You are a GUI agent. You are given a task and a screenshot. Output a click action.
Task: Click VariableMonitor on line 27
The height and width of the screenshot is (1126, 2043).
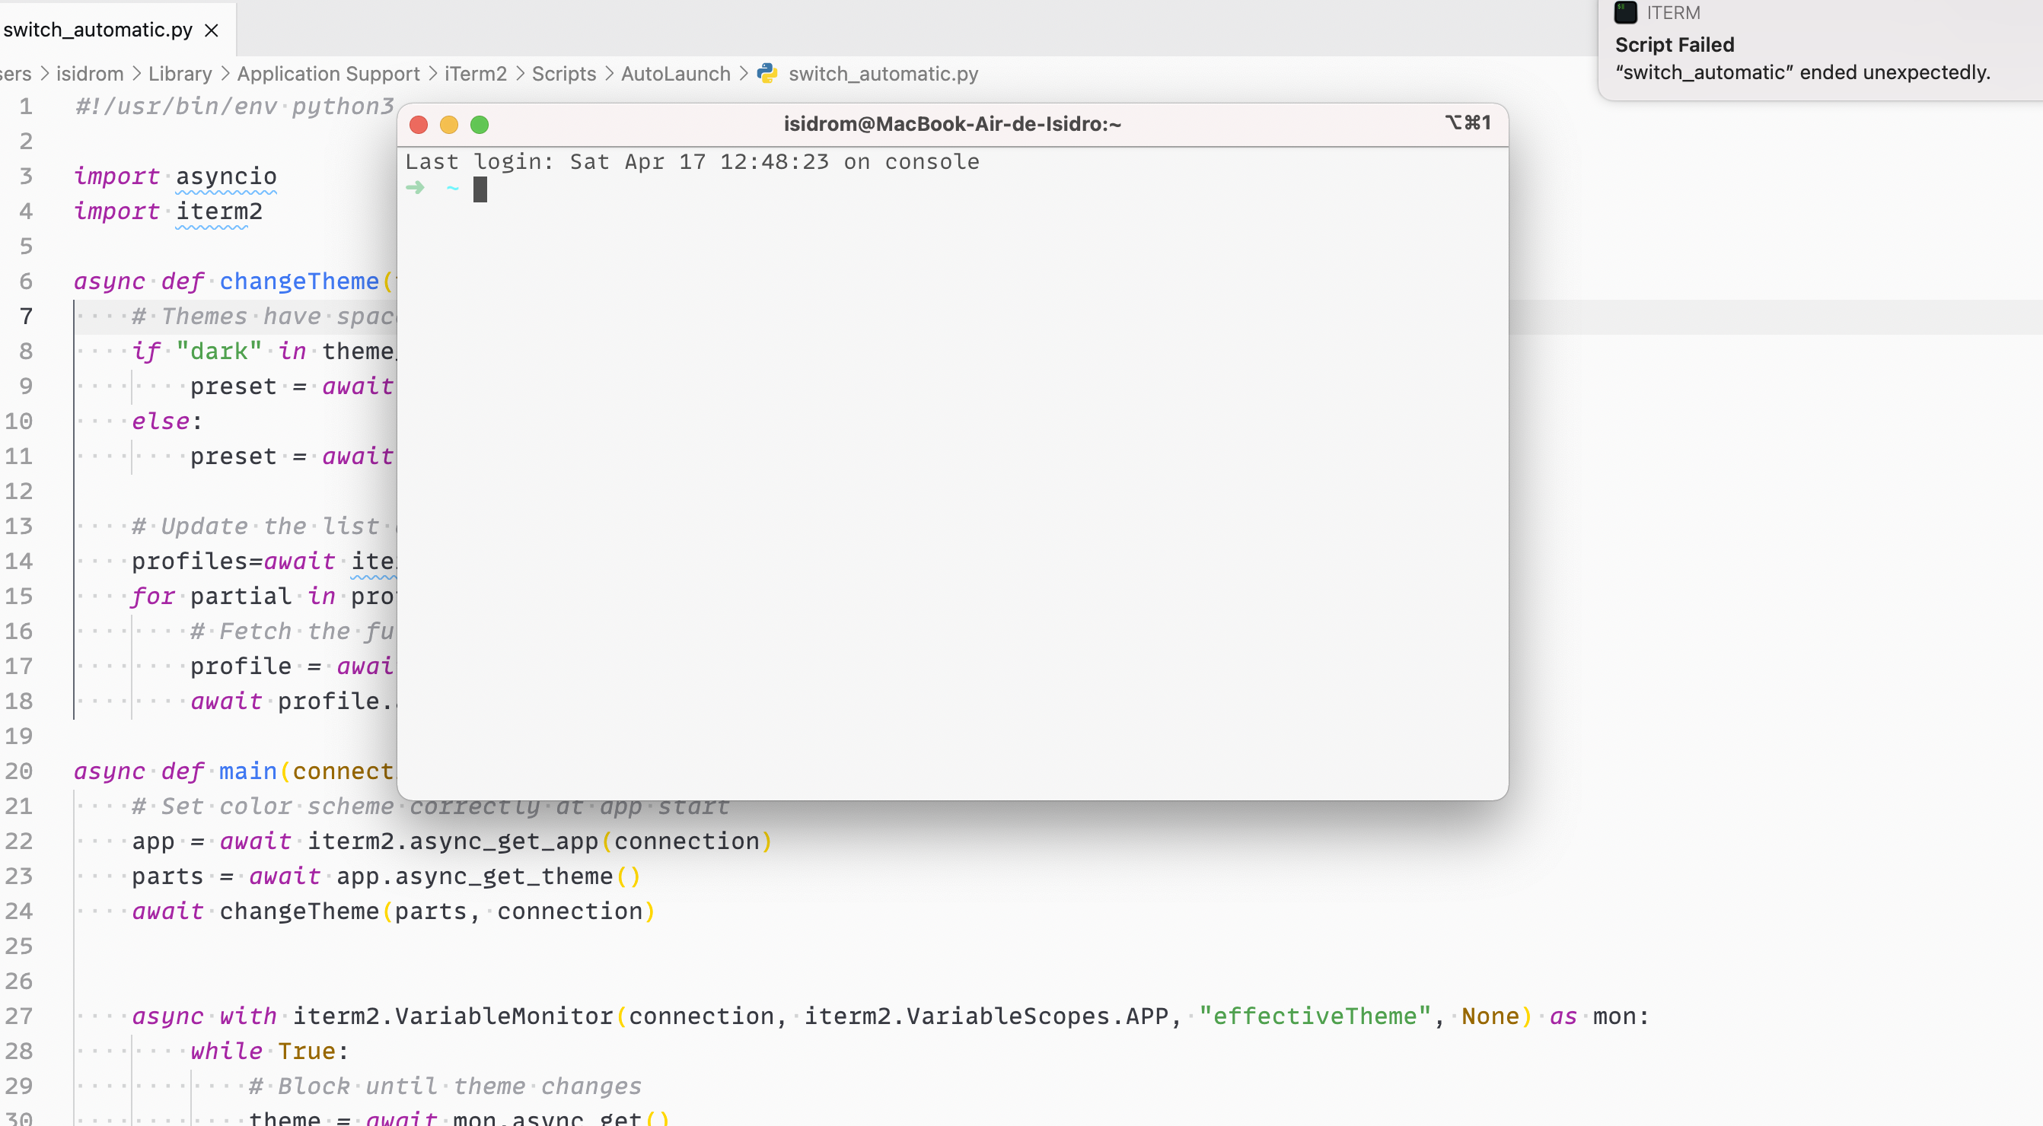click(504, 1016)
